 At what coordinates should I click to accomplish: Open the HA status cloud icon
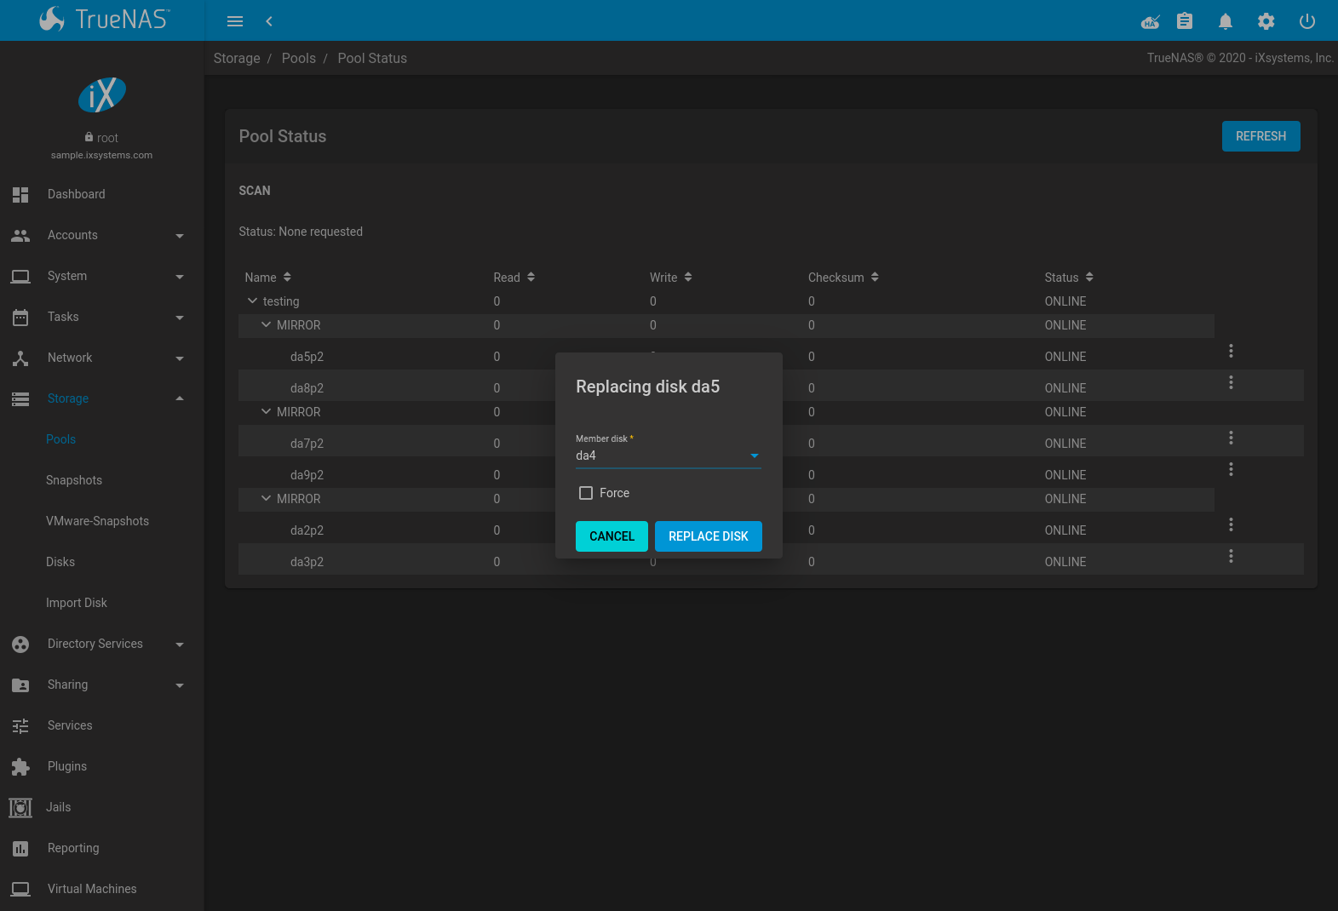click(x=1151, y=21)
